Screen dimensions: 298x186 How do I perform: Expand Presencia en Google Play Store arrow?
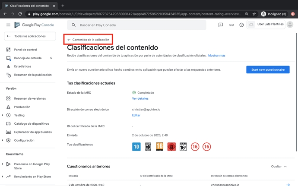pyautogui.click(x=3, y=164)
